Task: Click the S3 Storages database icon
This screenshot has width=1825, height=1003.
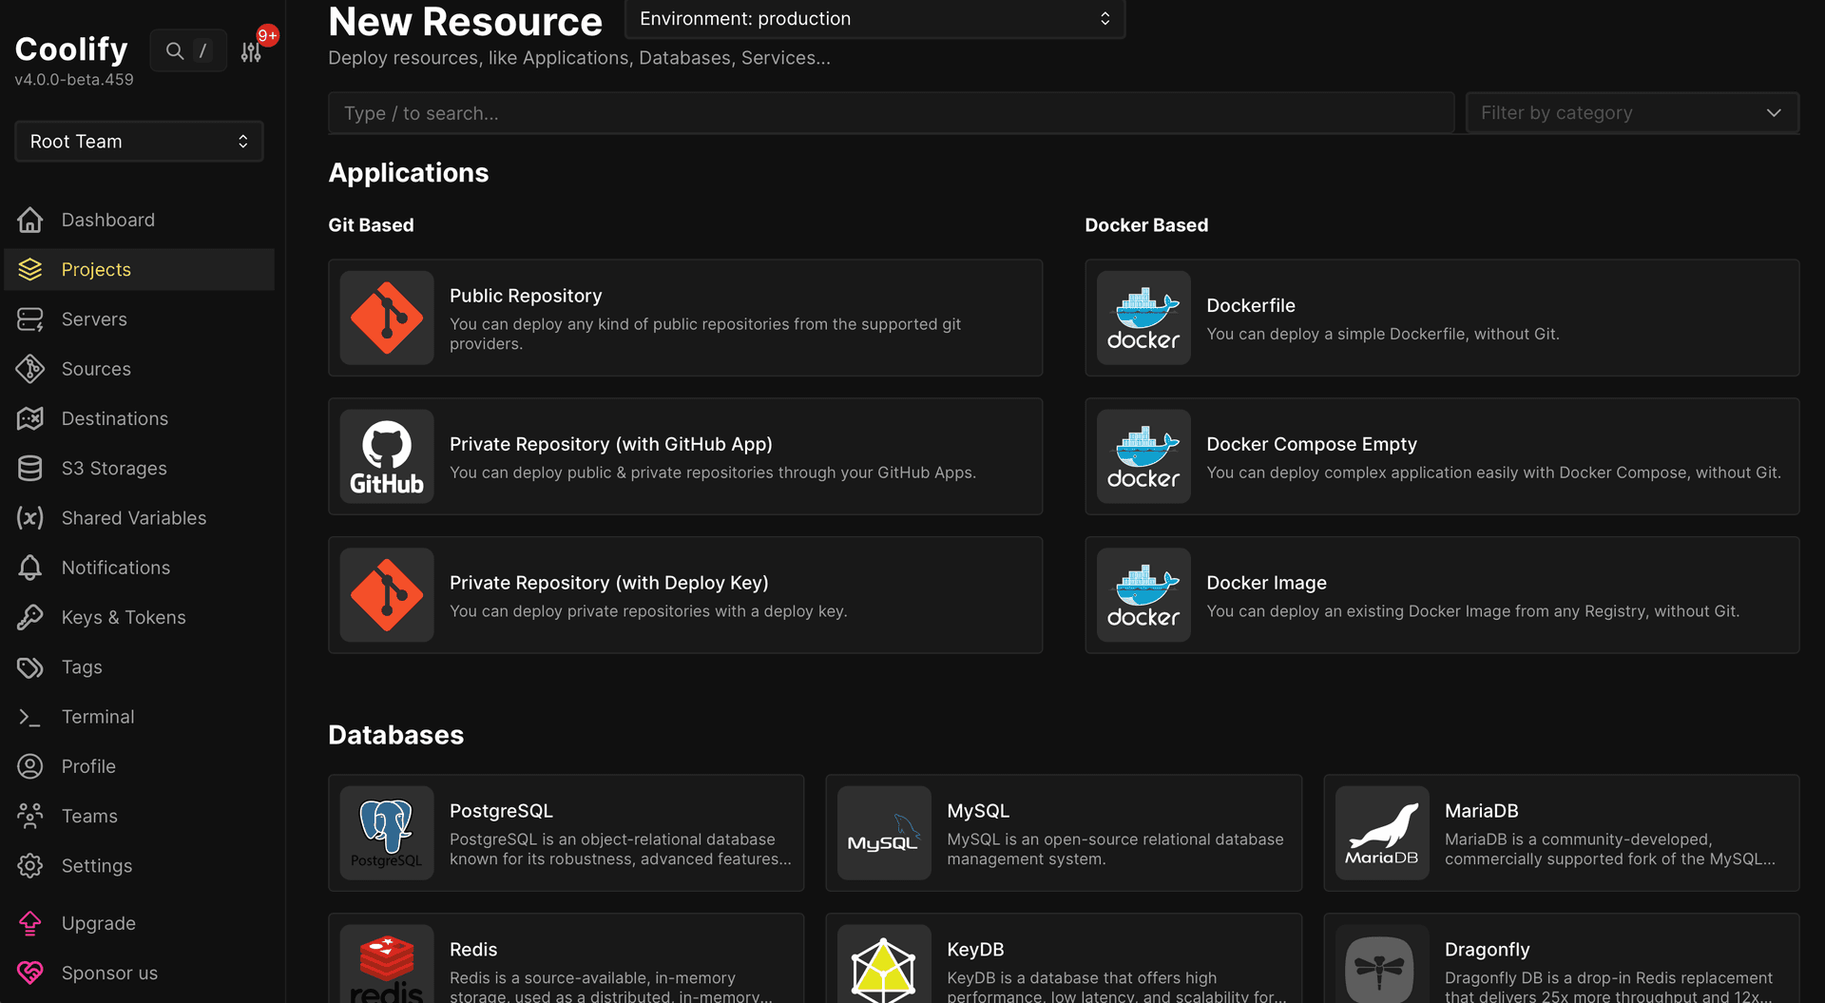Action: tap(30, 468)
